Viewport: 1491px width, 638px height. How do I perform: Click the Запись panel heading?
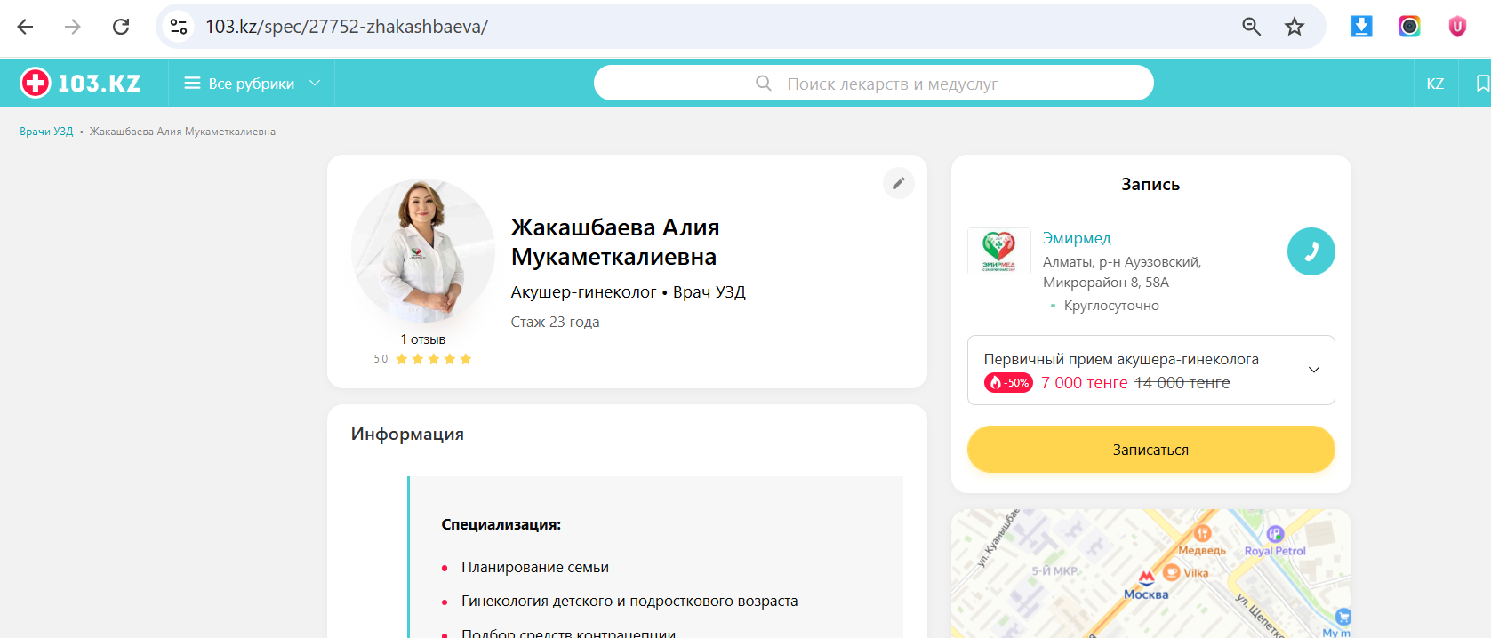[1150, 185]
